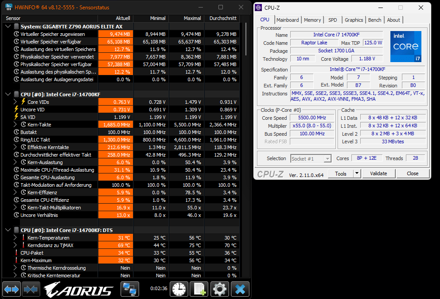Click the AORUS logo in HWiNFO toolbar
The height and width of the screenshot is (299, 440).
pos(78,290)
